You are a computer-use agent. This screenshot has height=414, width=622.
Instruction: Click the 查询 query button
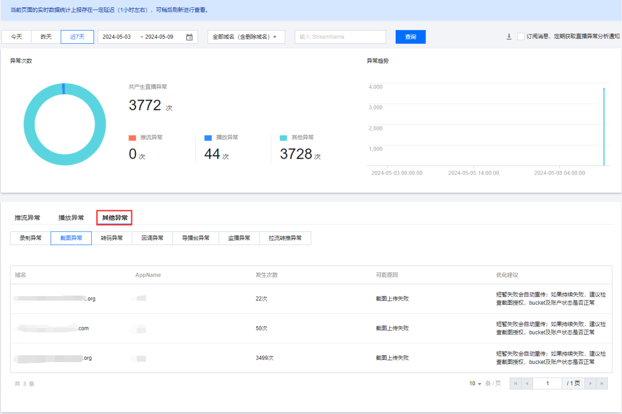point(411,37)
